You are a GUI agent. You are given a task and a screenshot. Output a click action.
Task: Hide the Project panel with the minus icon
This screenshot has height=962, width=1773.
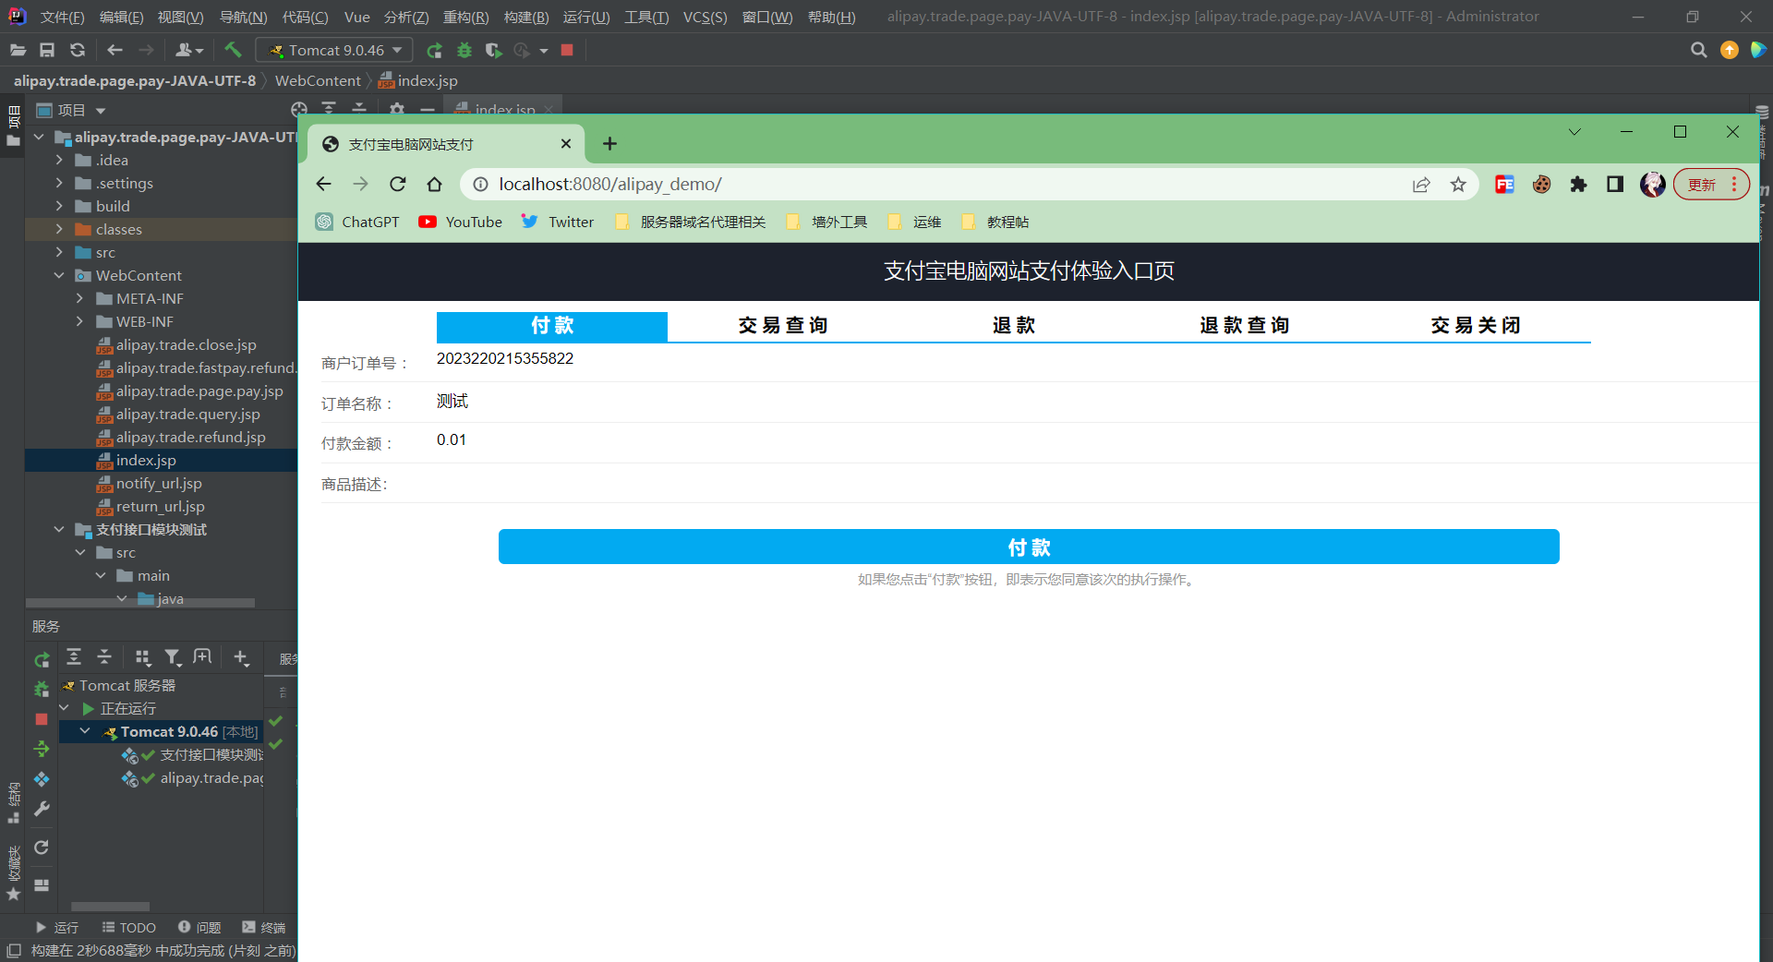[x=427, y=109]
